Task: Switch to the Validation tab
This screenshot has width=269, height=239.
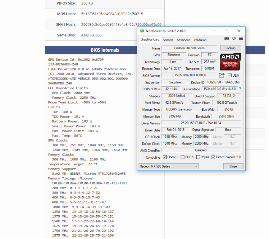Action: click(x=200, y=40)
